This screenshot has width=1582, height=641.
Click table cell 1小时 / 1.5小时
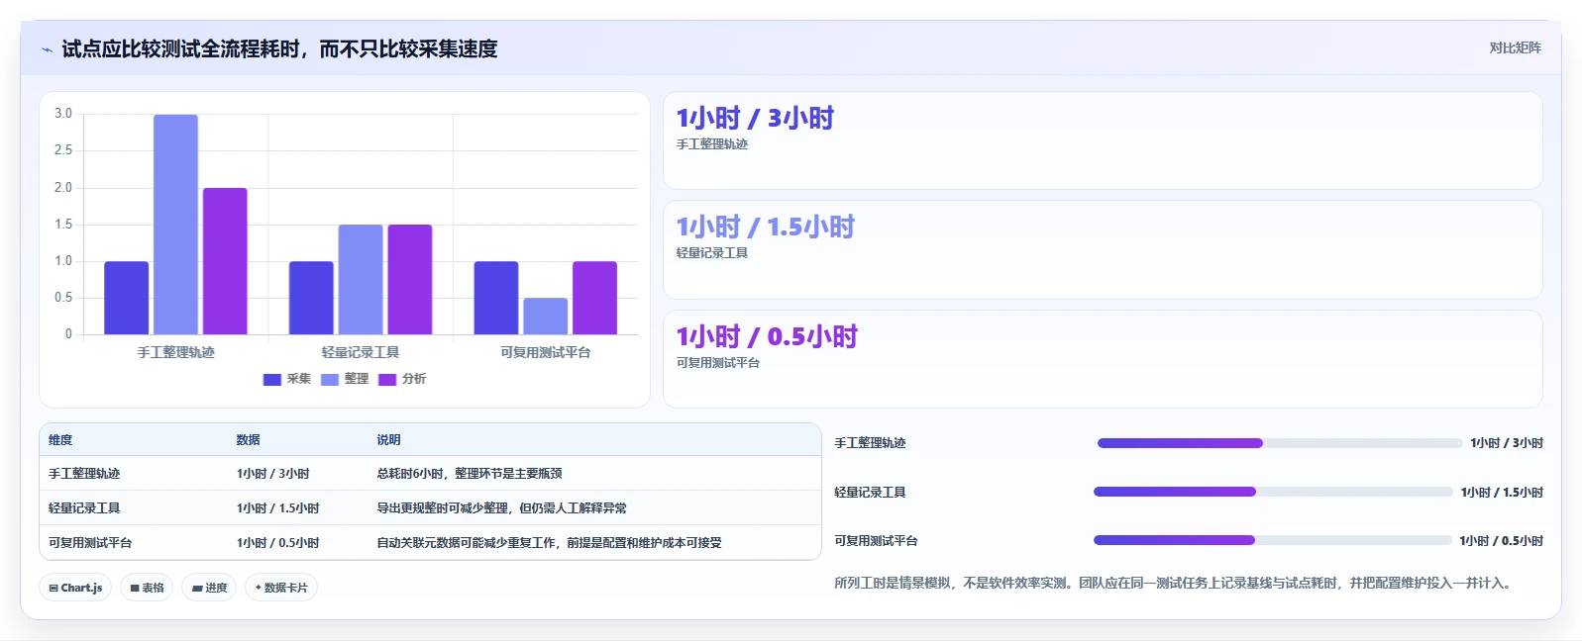[x=278, y=508]
